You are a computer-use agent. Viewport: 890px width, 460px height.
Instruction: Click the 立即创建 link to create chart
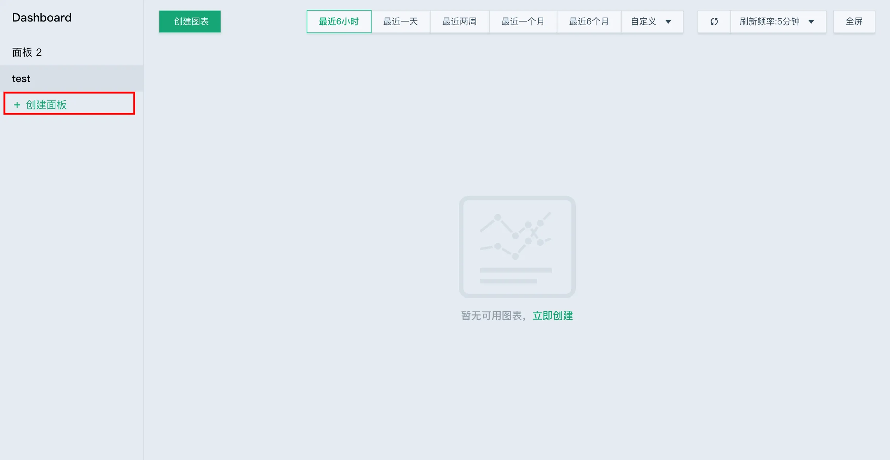[552, 316]
